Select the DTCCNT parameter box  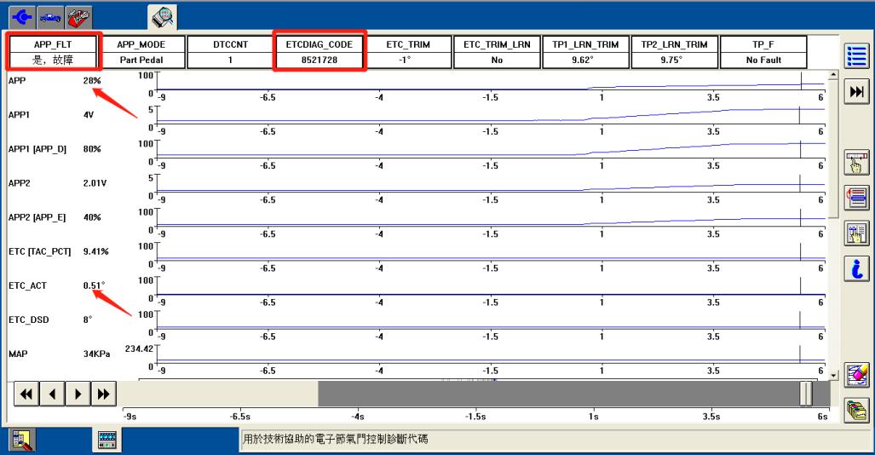(231, 52)
